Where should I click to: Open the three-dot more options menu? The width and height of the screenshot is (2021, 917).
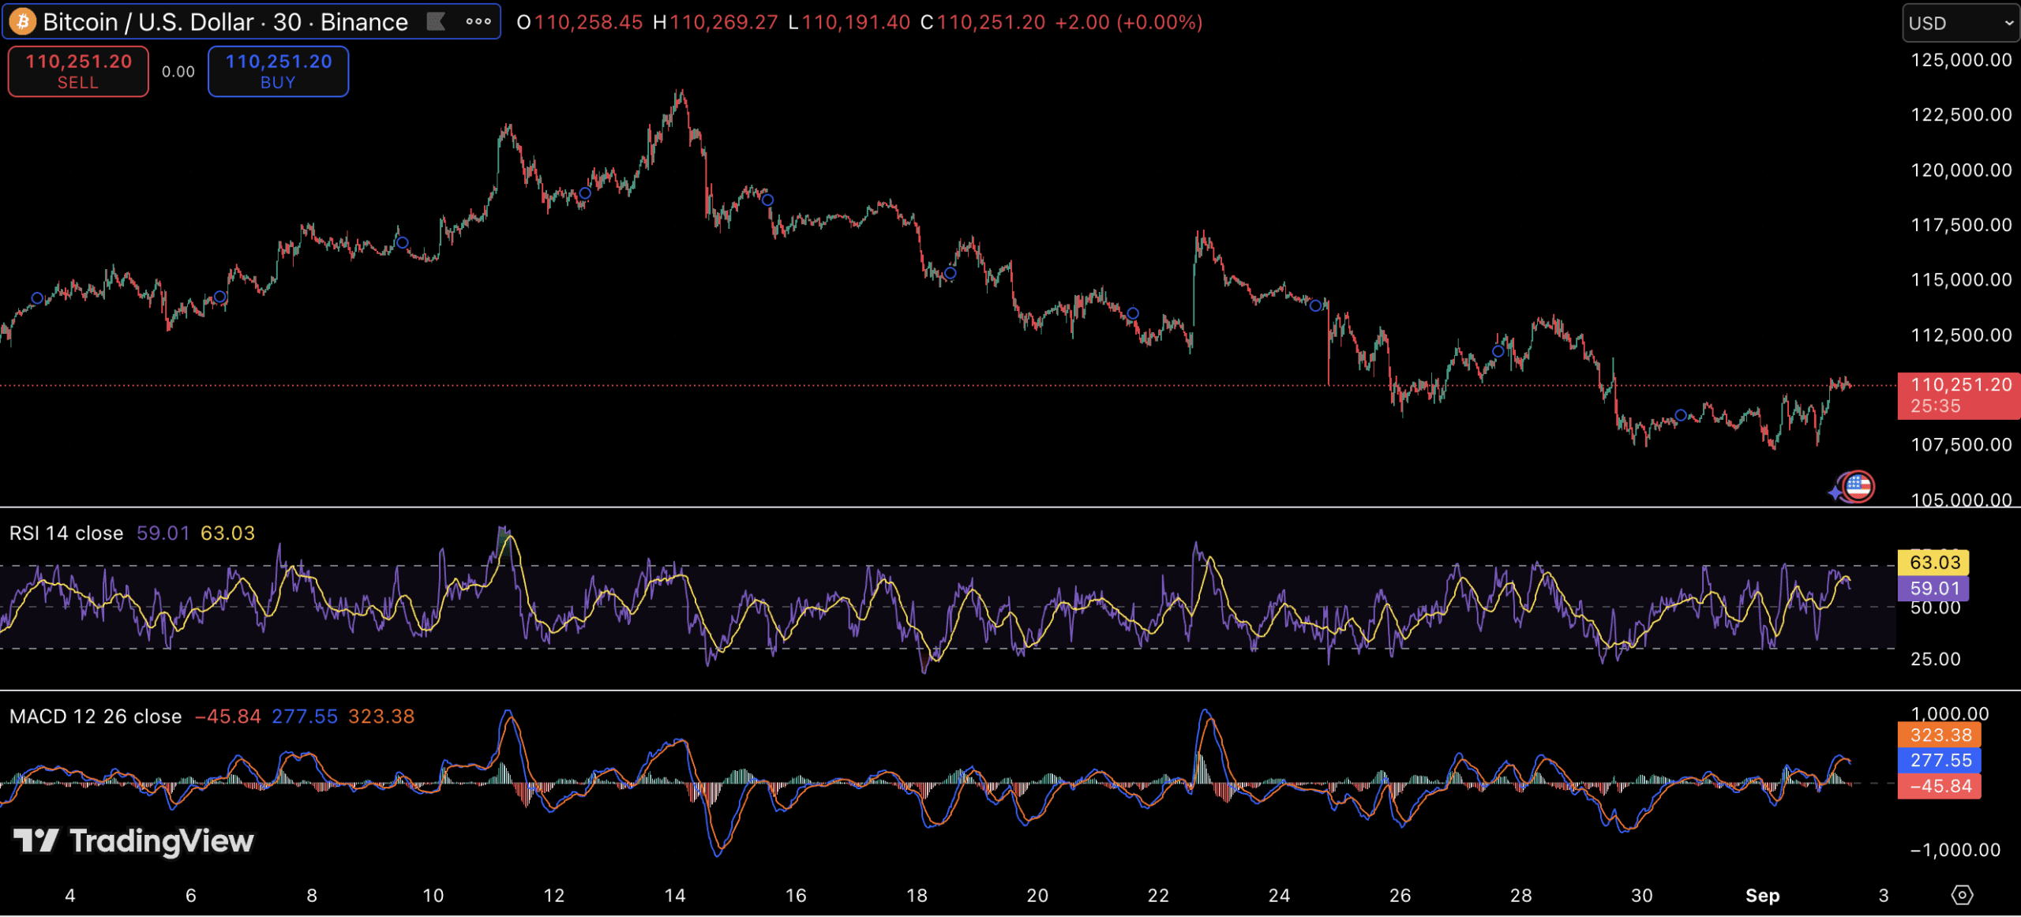coord(478,22)
